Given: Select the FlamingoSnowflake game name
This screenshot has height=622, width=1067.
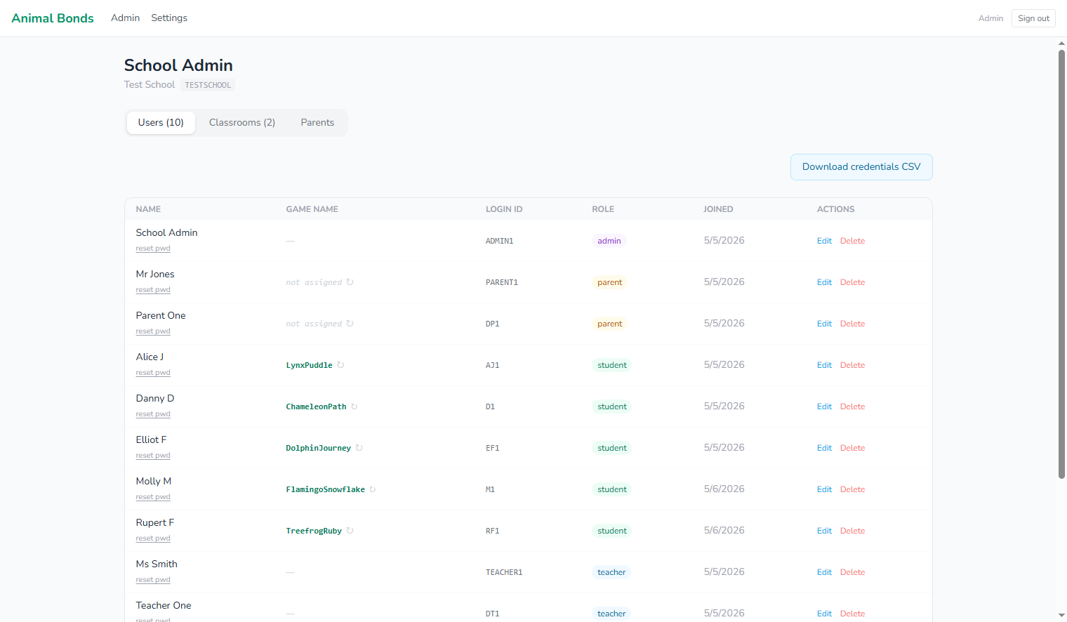Looking at the screenshot, I should coord(325,489).
